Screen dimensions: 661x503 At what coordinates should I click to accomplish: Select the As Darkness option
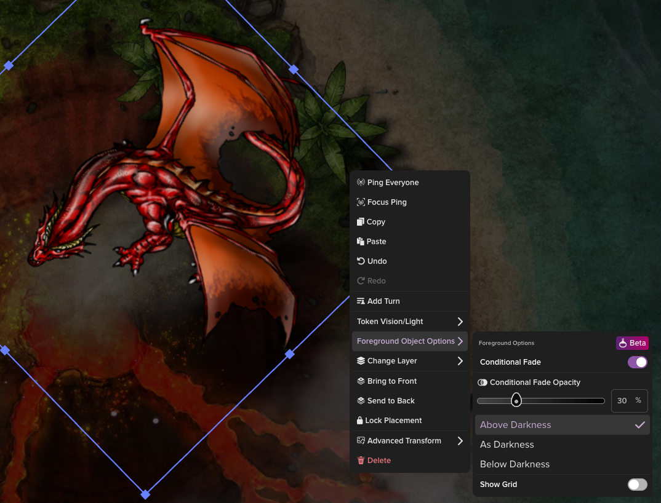pyautogui.click(x=507, y=445)
